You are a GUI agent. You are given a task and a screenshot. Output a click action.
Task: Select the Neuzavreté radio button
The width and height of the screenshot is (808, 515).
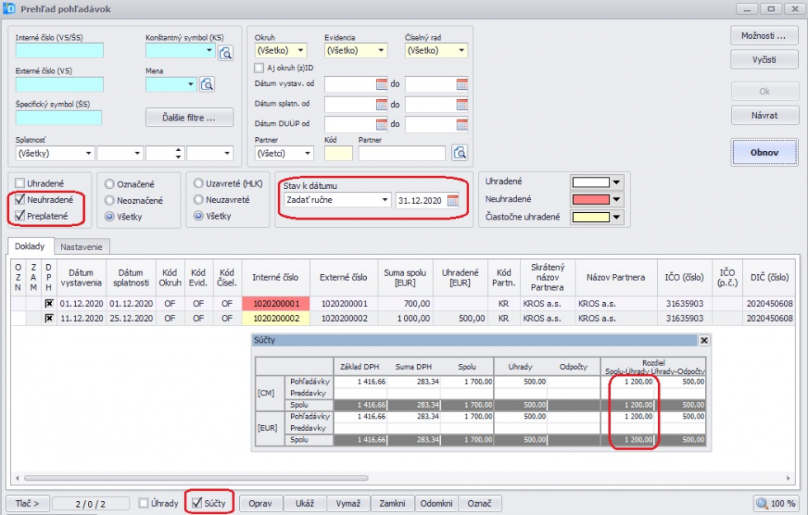pyautogui.click(x=199, y=199)
